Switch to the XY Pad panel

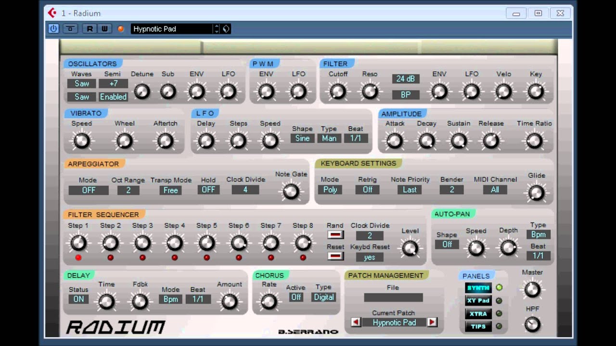[478, 301]
